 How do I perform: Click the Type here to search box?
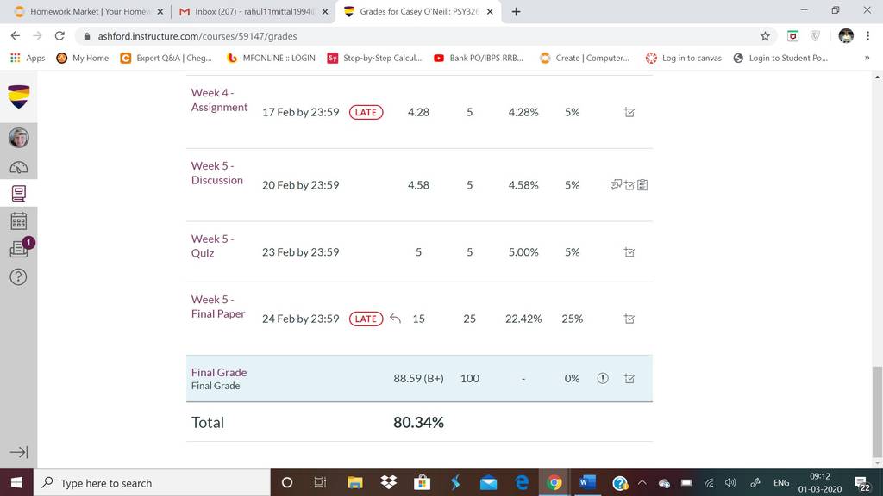pos(152,482)
